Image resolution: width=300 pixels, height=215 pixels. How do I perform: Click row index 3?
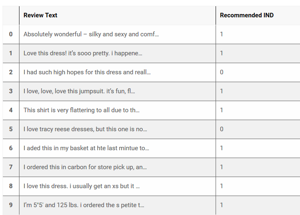click(x=11, y=91)
